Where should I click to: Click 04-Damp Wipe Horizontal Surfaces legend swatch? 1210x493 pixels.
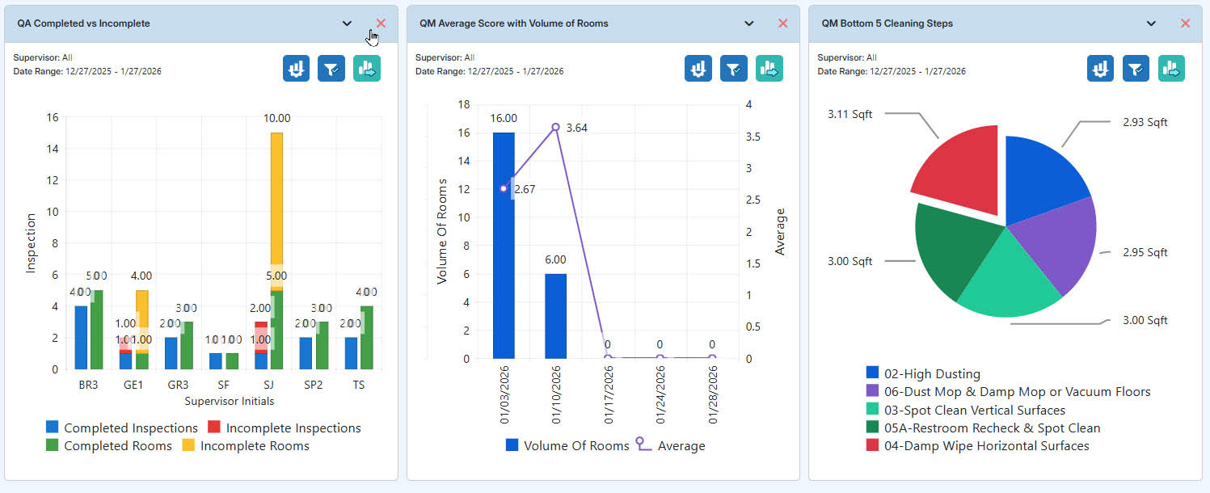(x=872, y=445)
